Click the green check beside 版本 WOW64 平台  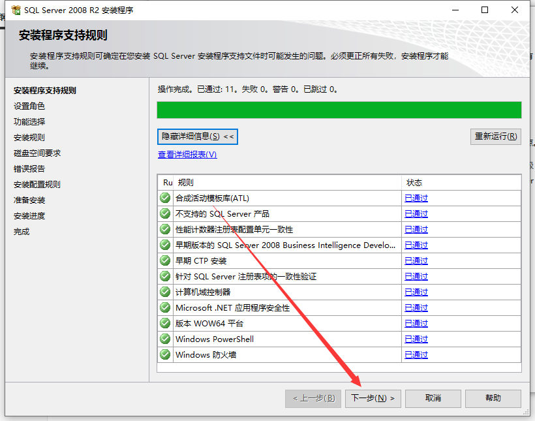pyautogui.click(x=165, y=323)
